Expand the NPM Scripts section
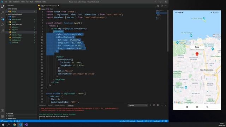 (x=12, y=119)
